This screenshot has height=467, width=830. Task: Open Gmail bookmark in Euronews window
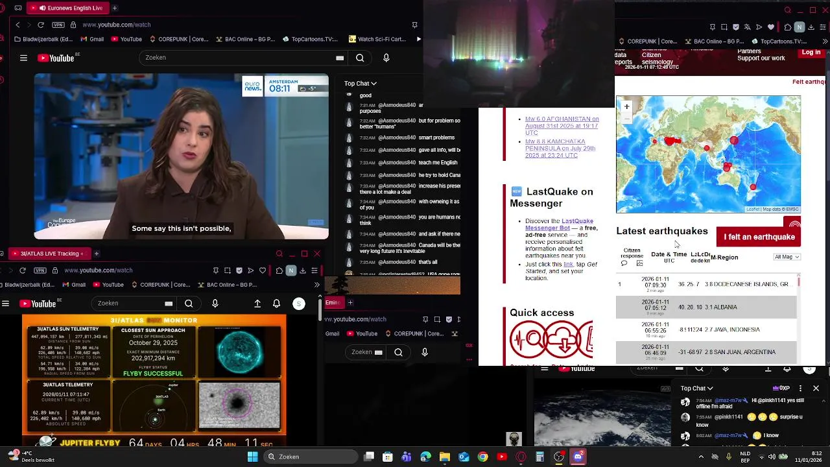point(91,39)
